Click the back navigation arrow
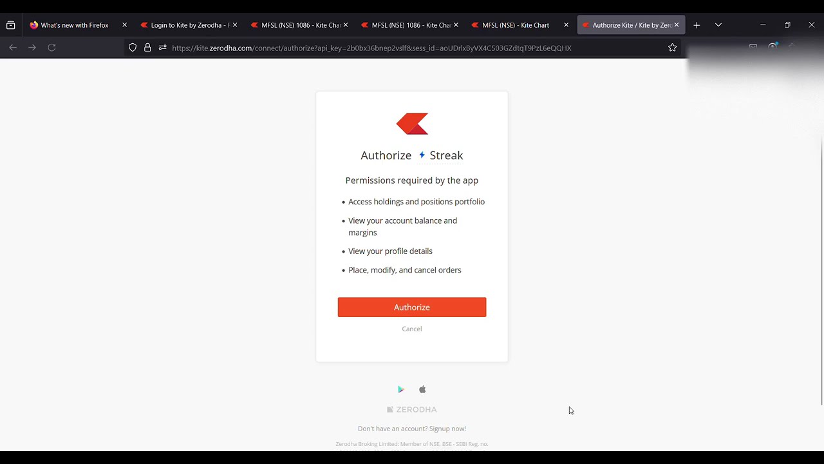This screenshot has width=824, height=464. pos(13,48)
